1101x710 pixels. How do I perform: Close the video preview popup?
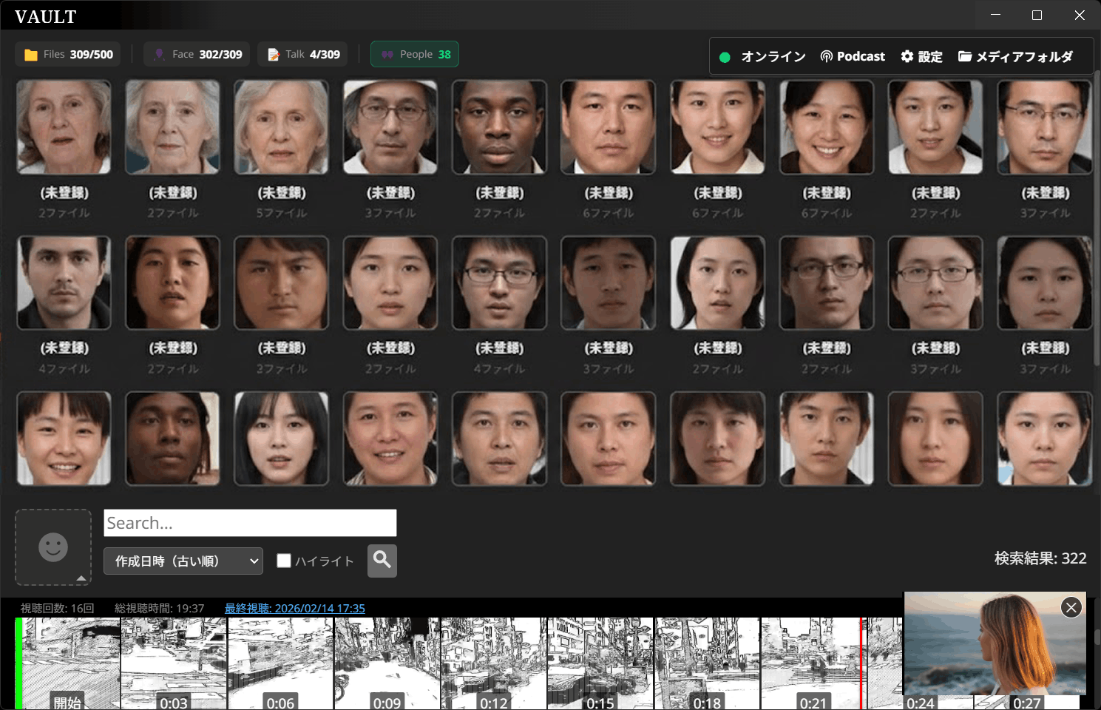click(x=1071, y=607)
